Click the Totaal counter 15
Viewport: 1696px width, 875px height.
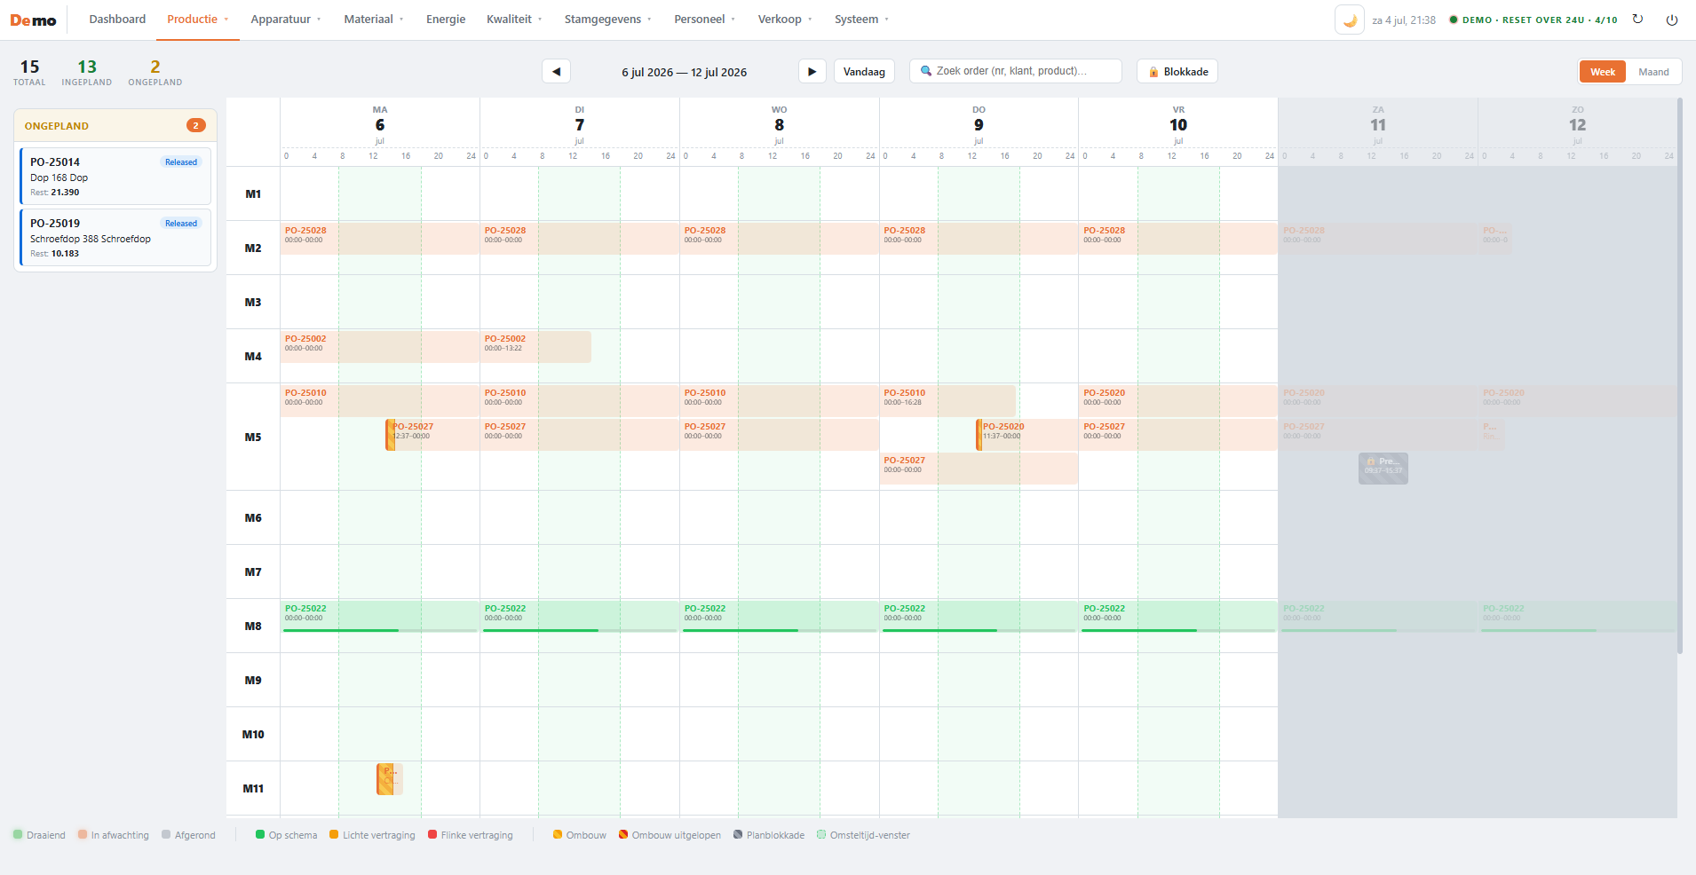(29, 72)
